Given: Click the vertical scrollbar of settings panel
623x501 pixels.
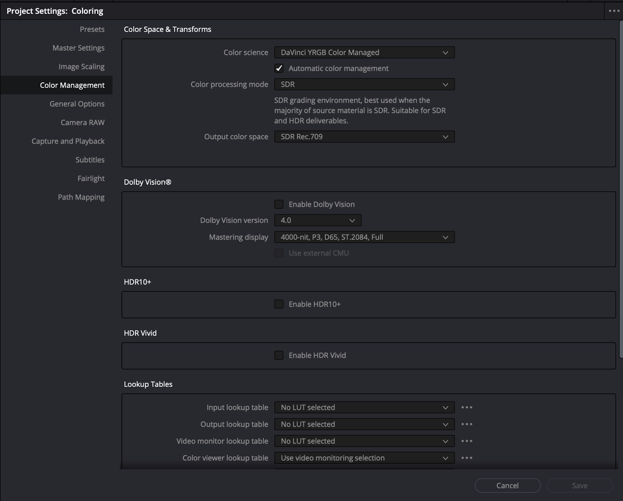Looking at the screenshot, I should point(621,189).
